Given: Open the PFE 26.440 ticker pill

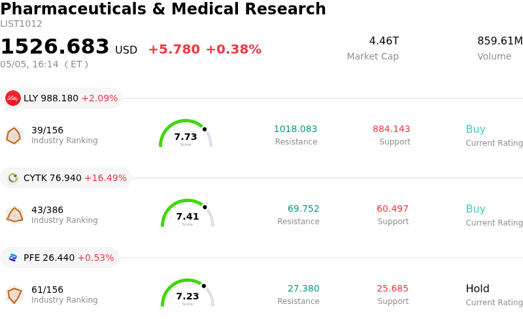Looking at the screenshot, I should pyautogui.click(x=59, y=258).
